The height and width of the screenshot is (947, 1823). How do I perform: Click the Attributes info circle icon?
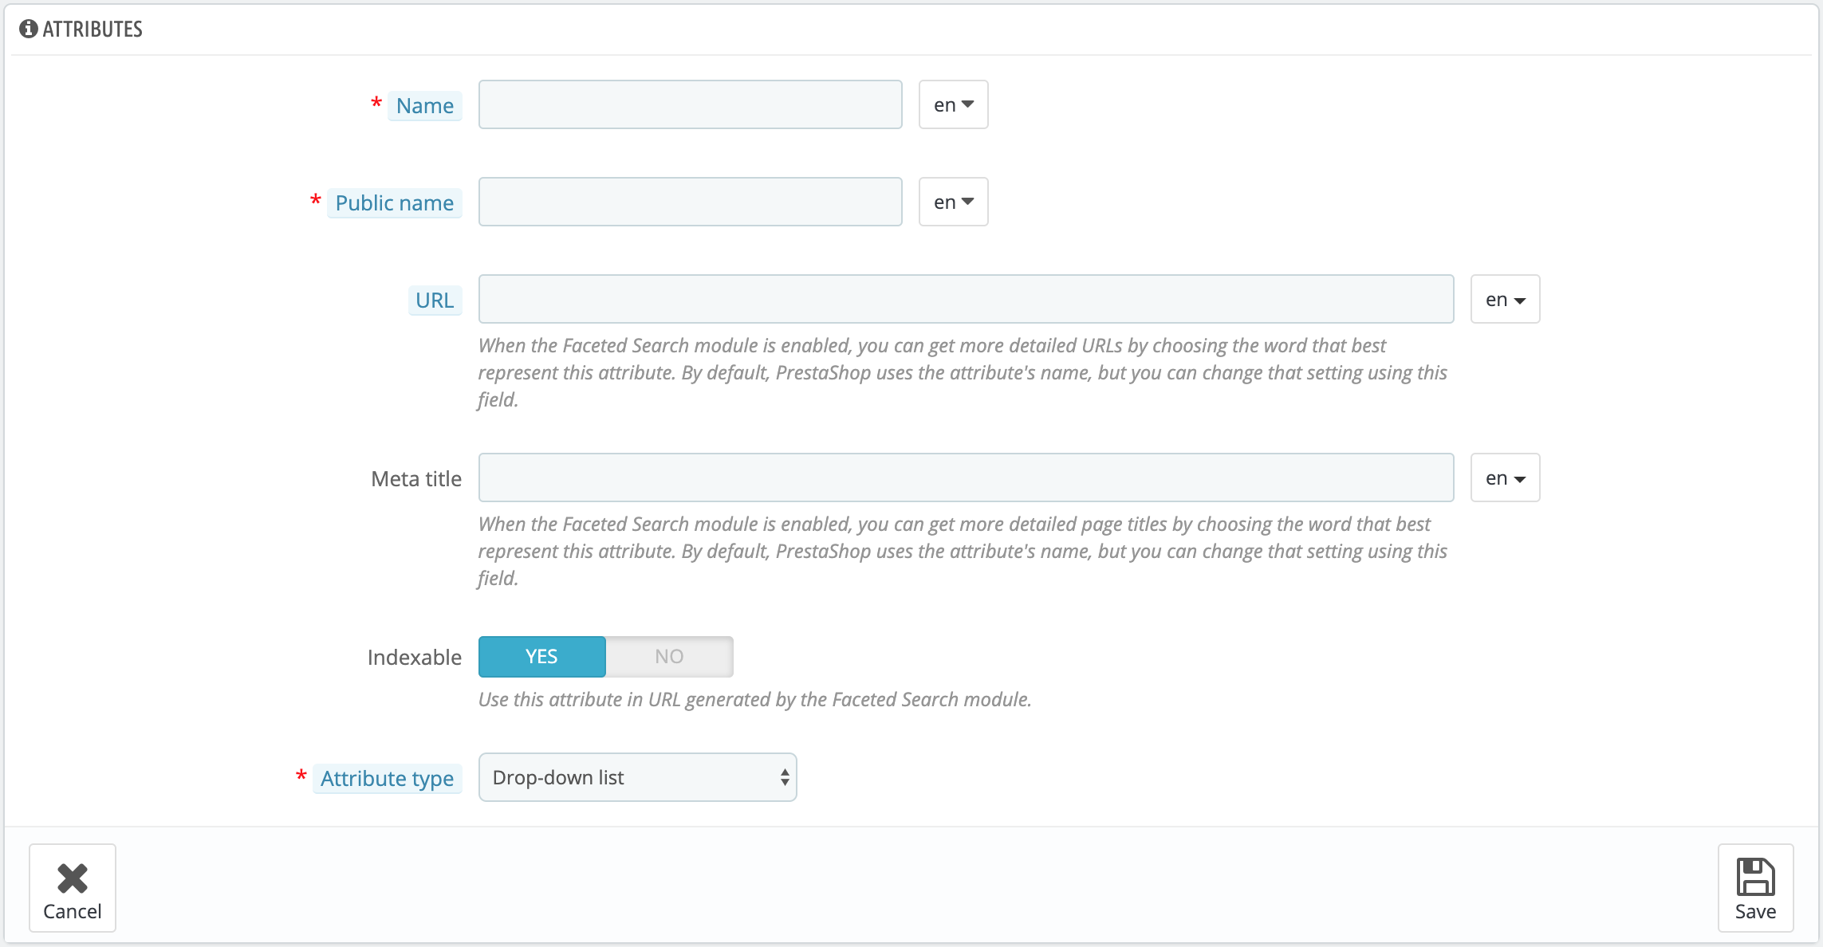coord(29,29)
